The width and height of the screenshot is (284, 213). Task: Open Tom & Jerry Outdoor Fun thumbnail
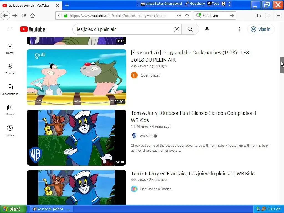tap(77, 138)
